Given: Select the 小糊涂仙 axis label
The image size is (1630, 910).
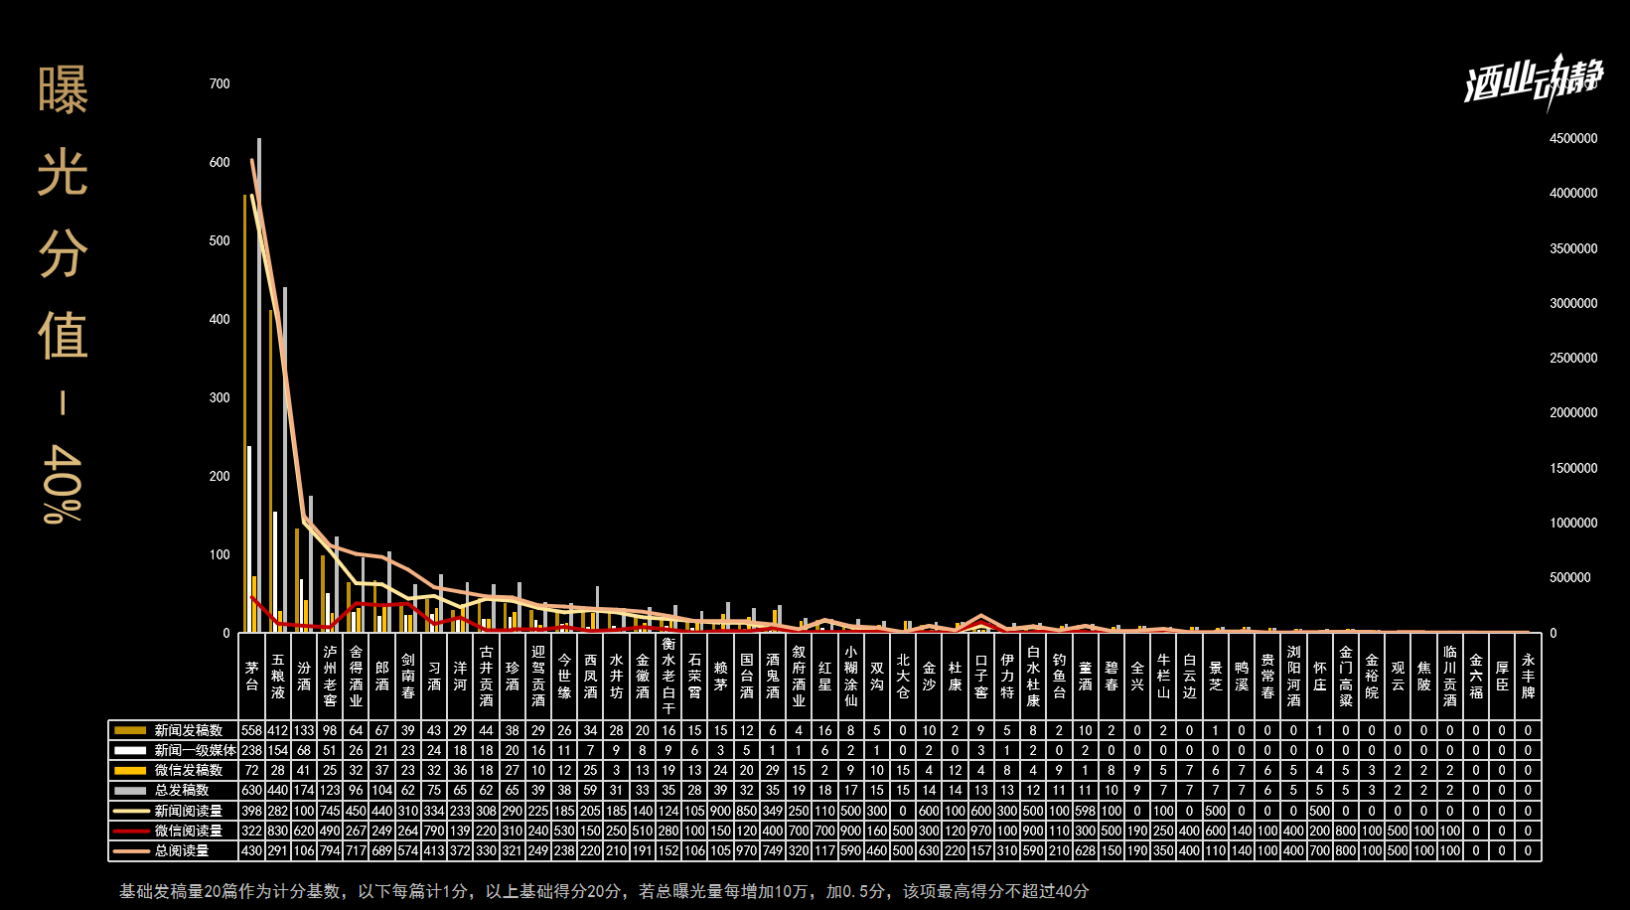Looking at the screenshot, I should [850, 677].
